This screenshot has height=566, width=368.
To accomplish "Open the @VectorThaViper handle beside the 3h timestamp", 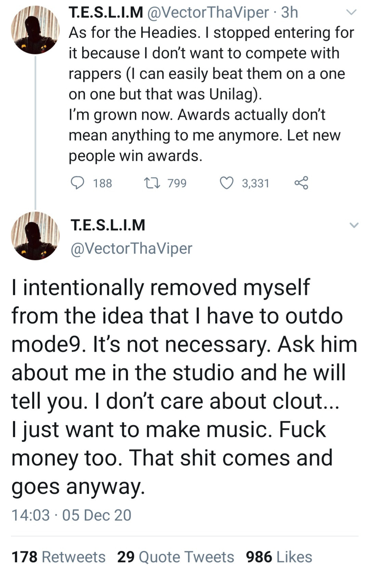I will (208, 13).
